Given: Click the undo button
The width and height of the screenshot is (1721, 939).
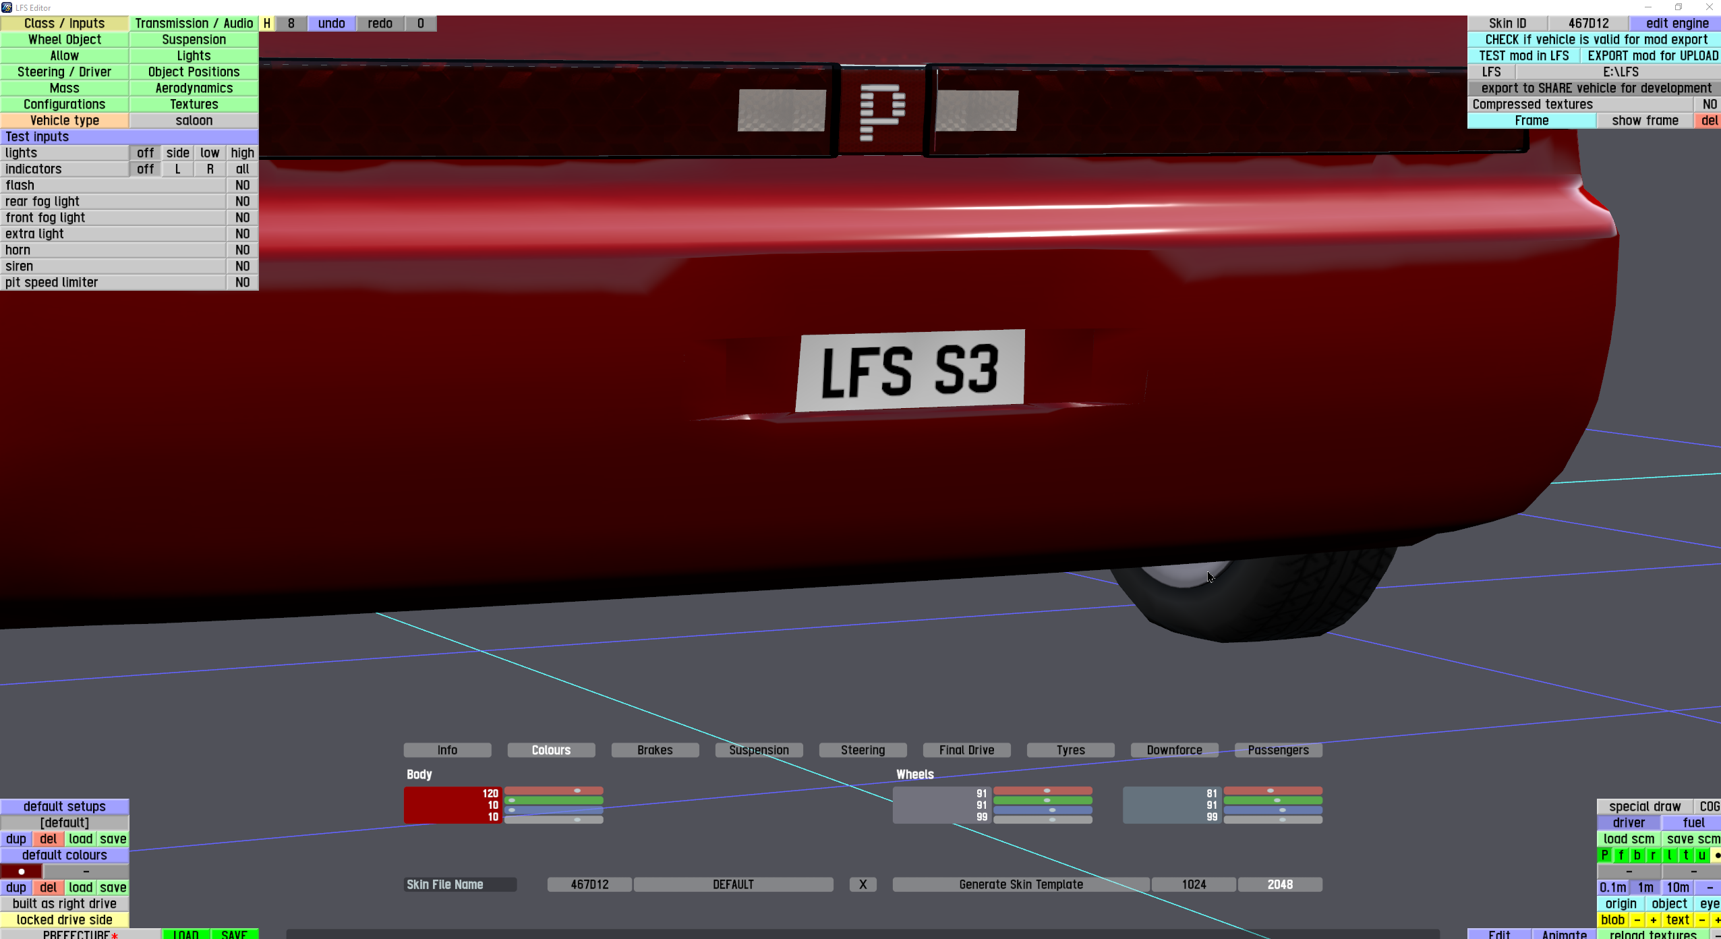Looking at the screenshot, I should (x=331, y=24).
